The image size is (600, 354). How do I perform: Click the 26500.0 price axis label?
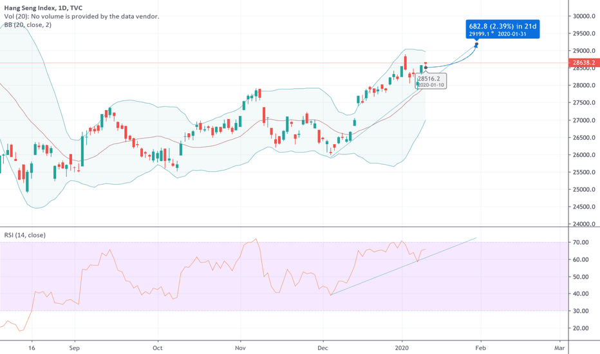pos(584,137)
